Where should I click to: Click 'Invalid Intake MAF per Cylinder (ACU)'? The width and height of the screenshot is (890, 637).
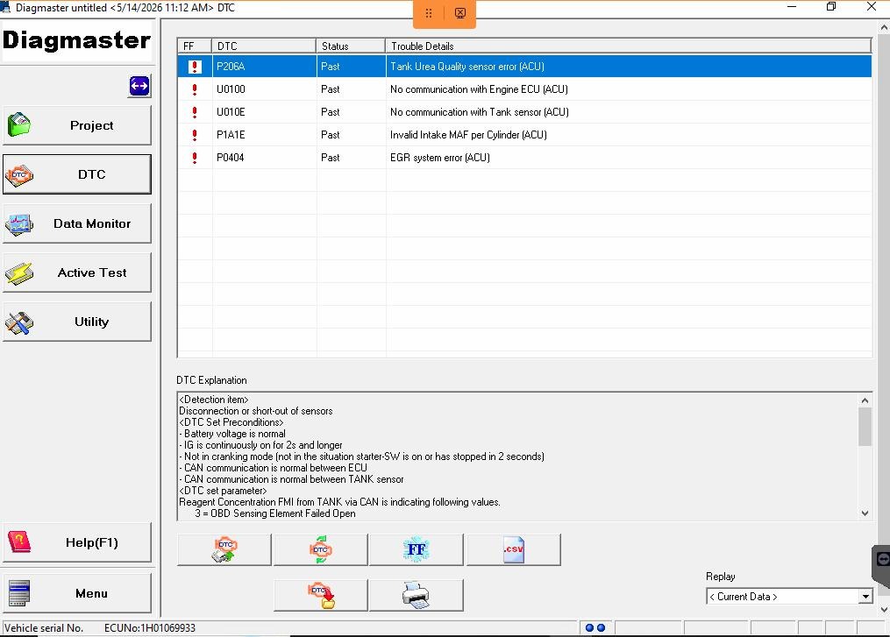pos(468,134)
